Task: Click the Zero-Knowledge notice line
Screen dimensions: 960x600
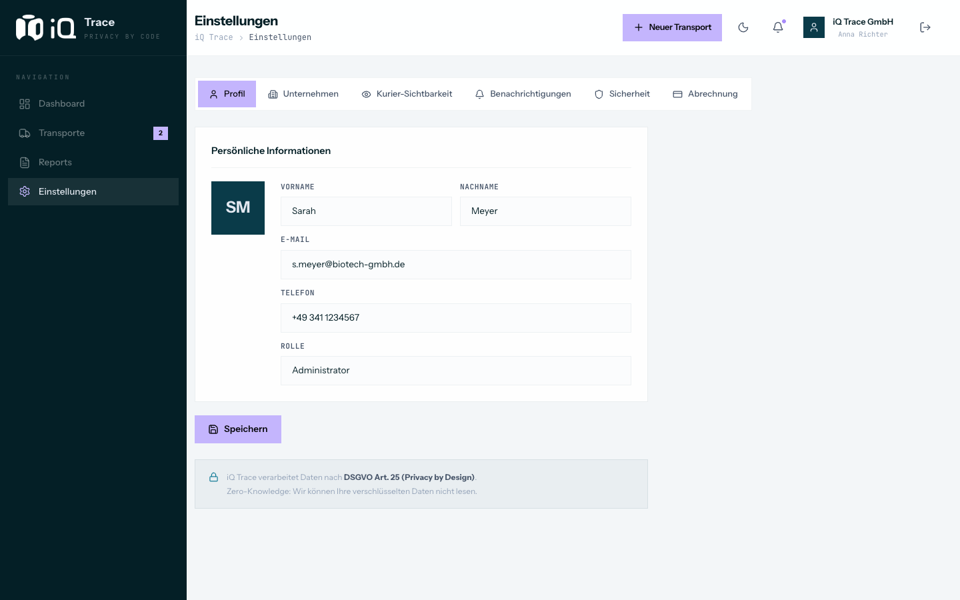Action: (352, 491)
